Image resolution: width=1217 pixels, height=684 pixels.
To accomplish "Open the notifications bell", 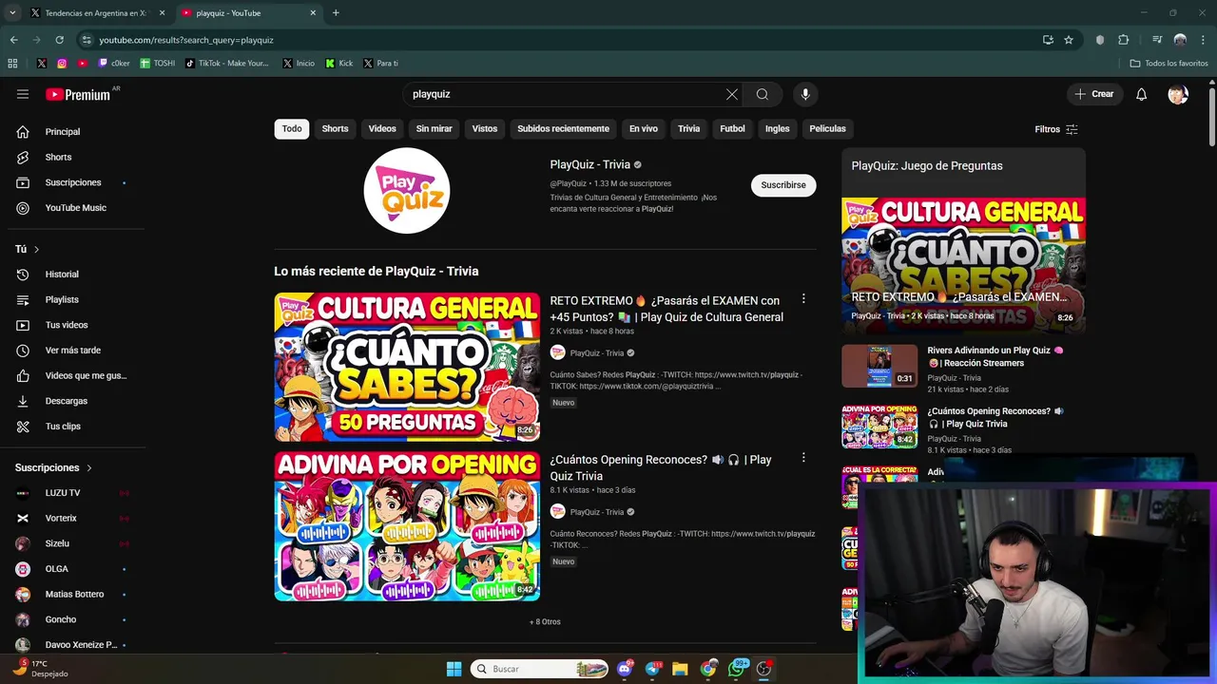I will click(1142, 94).
